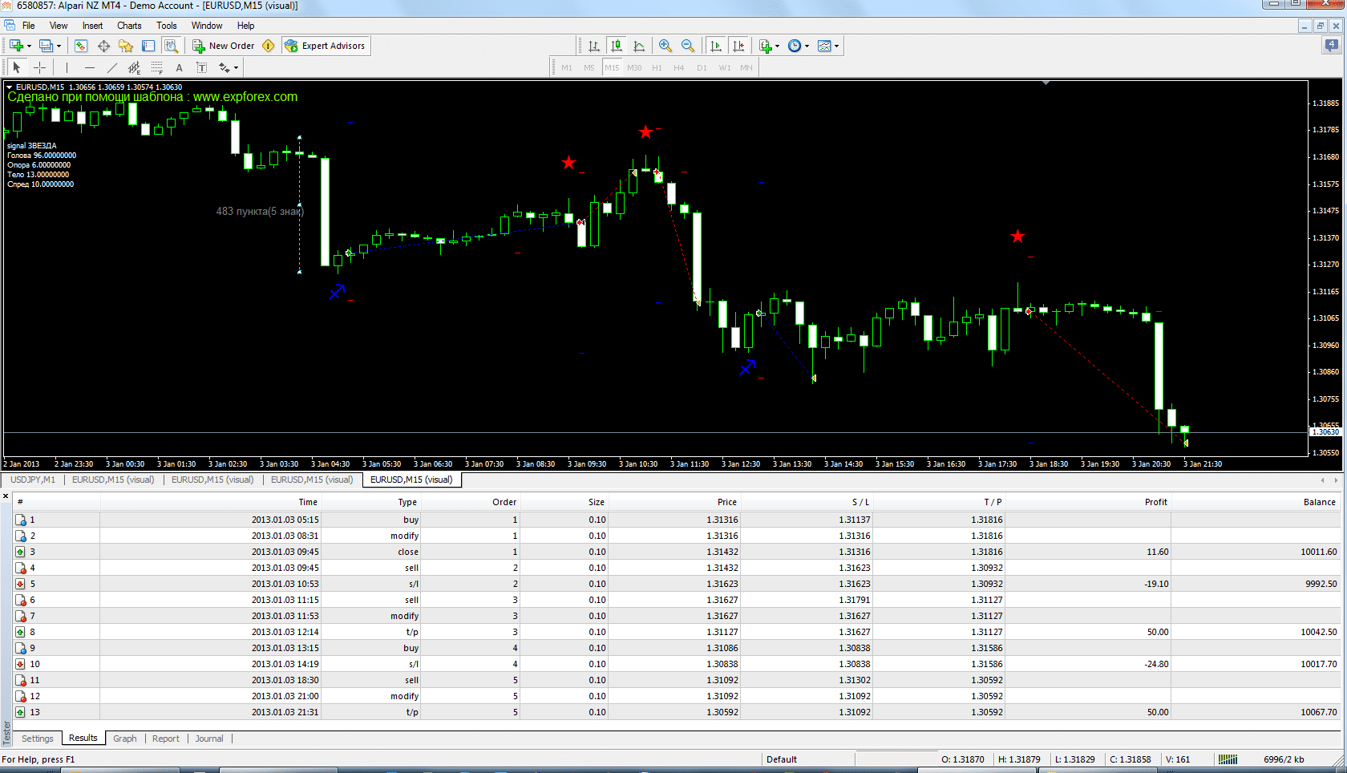Click the Profiles toolbar icon
1347x773 pixels.
47,46
